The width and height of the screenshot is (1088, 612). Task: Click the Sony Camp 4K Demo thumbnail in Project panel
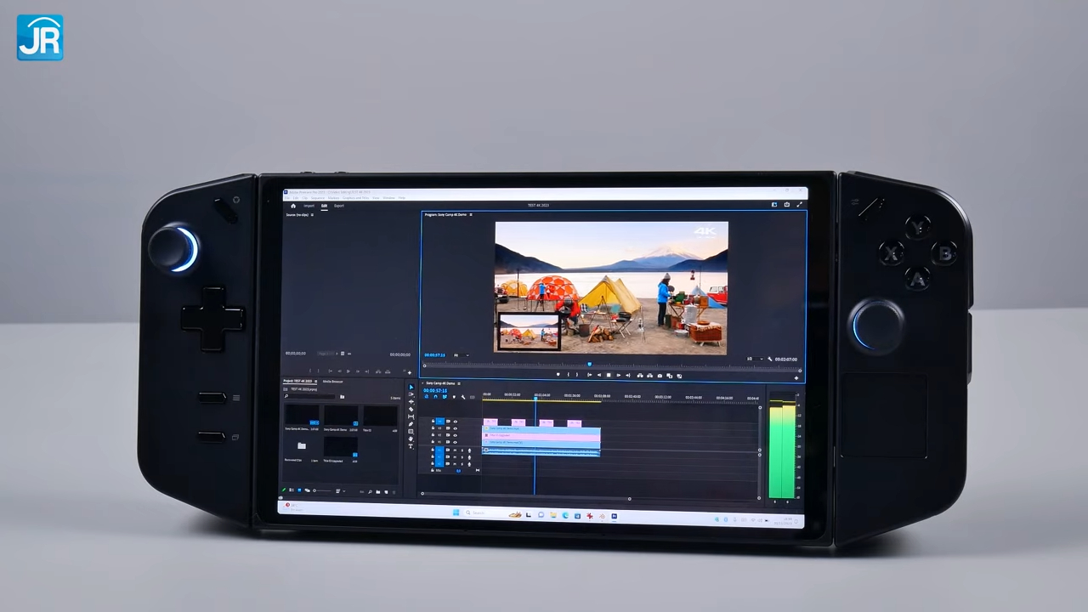(x=303, y=415)
